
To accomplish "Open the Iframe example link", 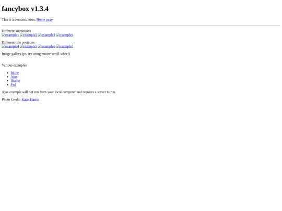I will point(15,81).
